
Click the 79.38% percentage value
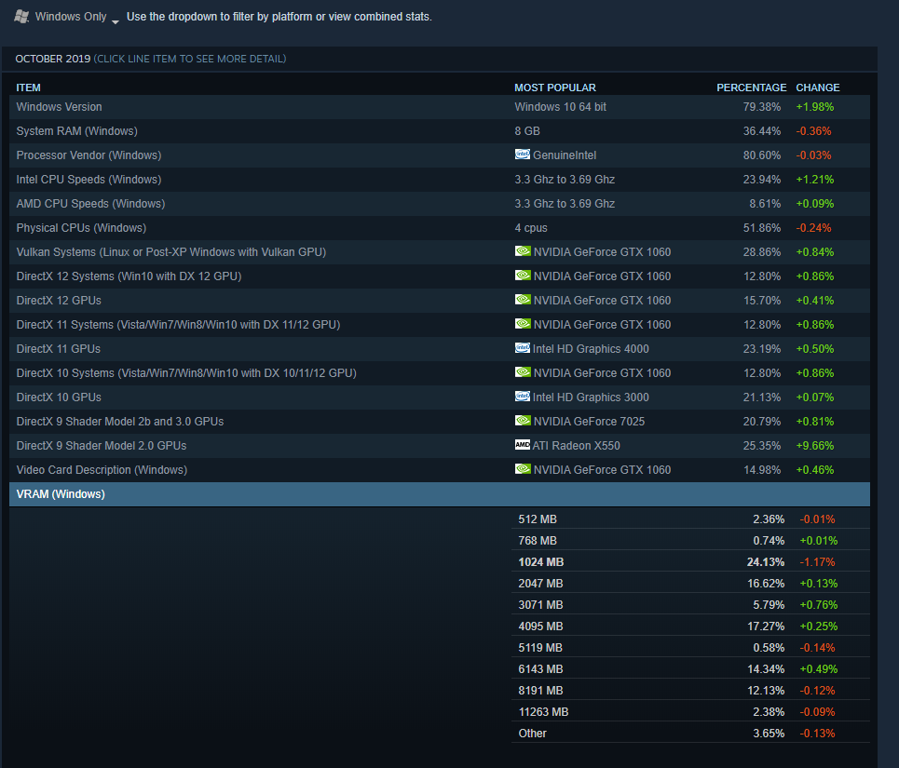pyautogui.click(x=762, y=107)
